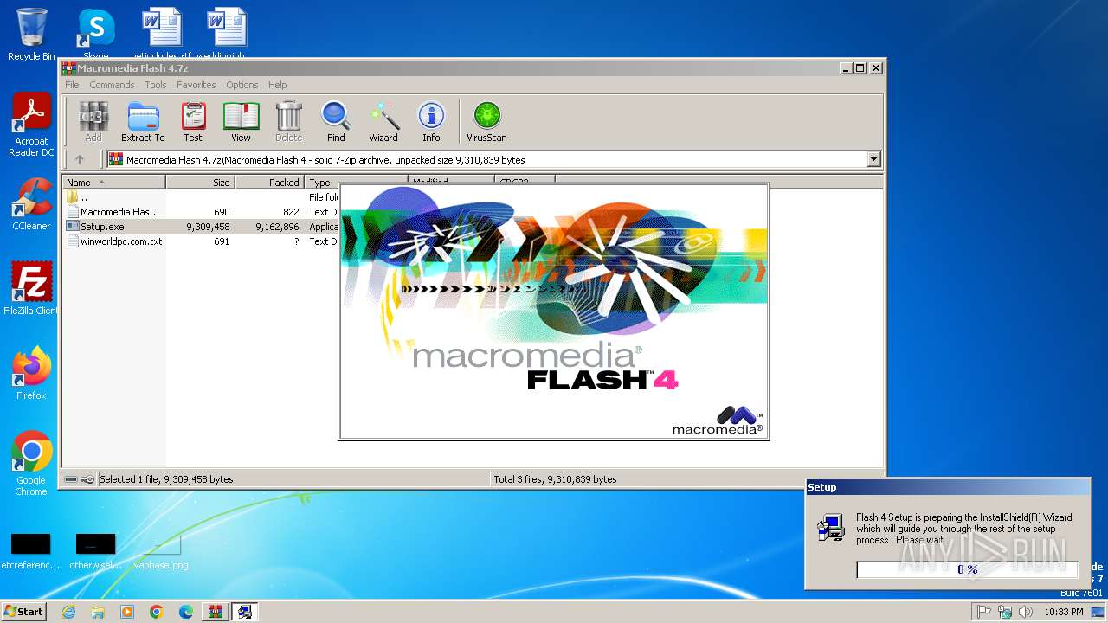Open Skype desktop shortcut
The width and height of the screenshot is (1108, 623).
(95, 35)
